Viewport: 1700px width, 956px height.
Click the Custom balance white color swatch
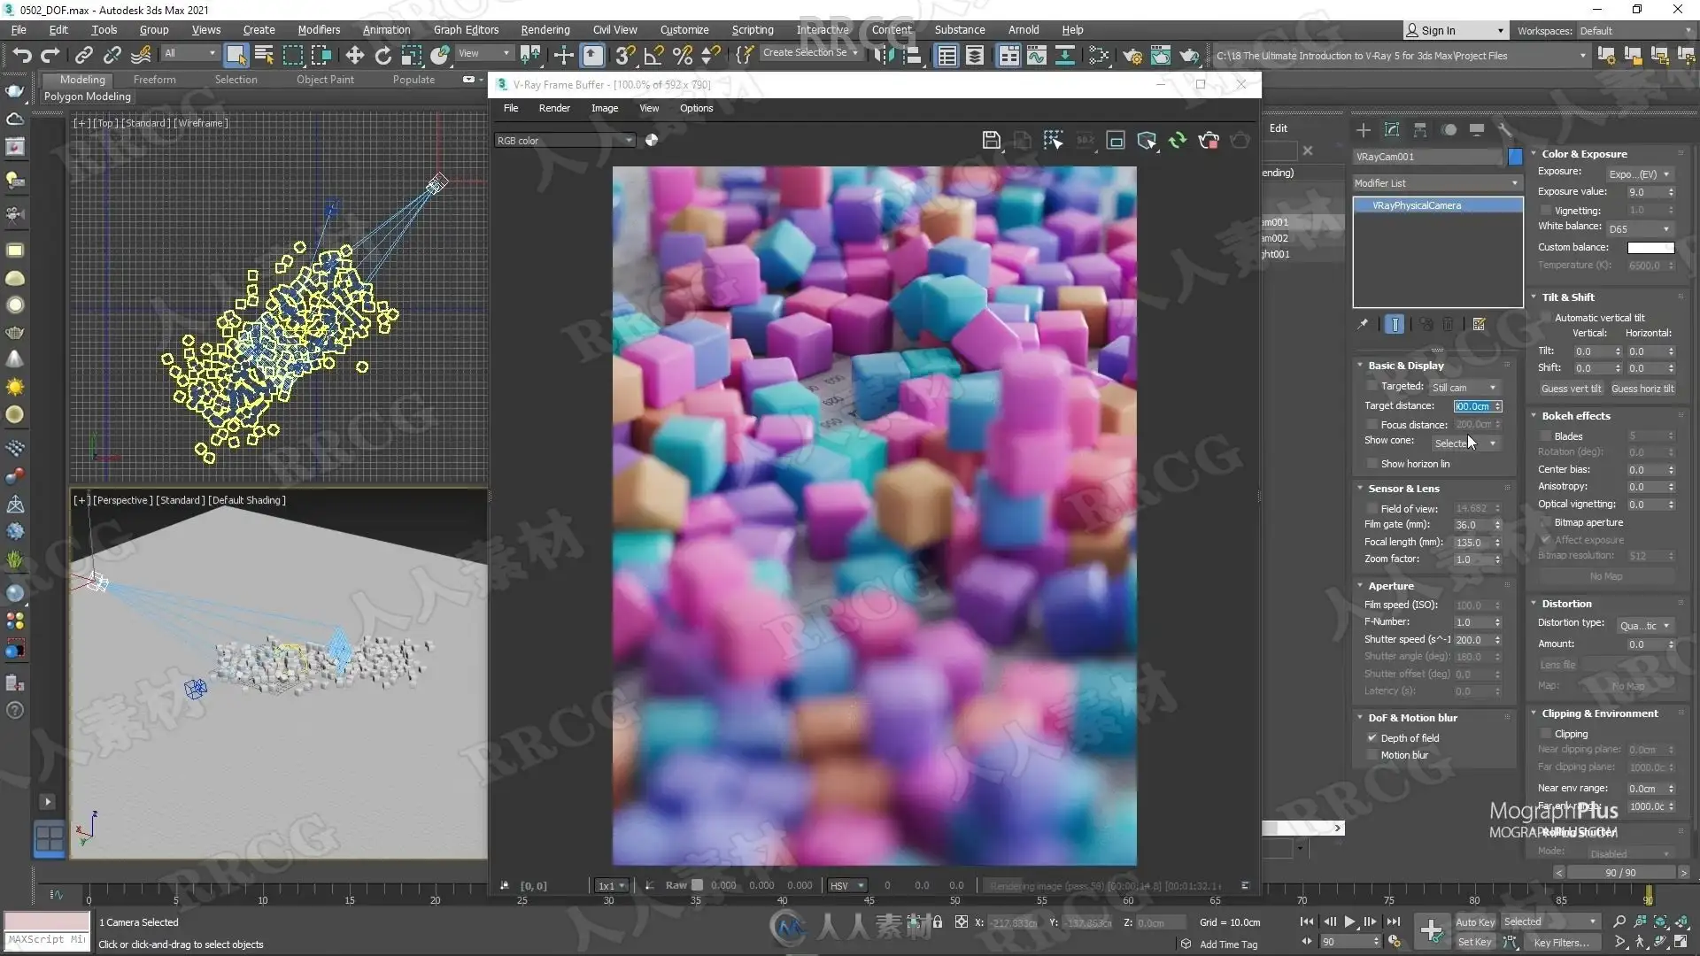point(1650,248)
